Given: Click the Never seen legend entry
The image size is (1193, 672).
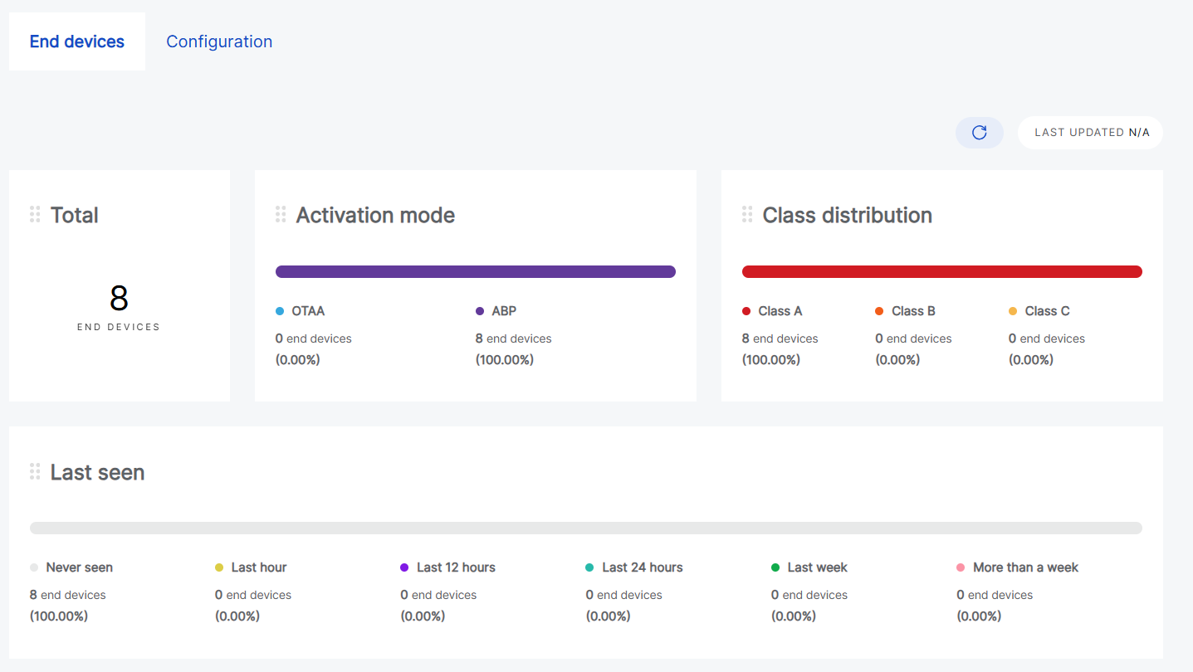Looking at the screenshot, I should [79, 567].
